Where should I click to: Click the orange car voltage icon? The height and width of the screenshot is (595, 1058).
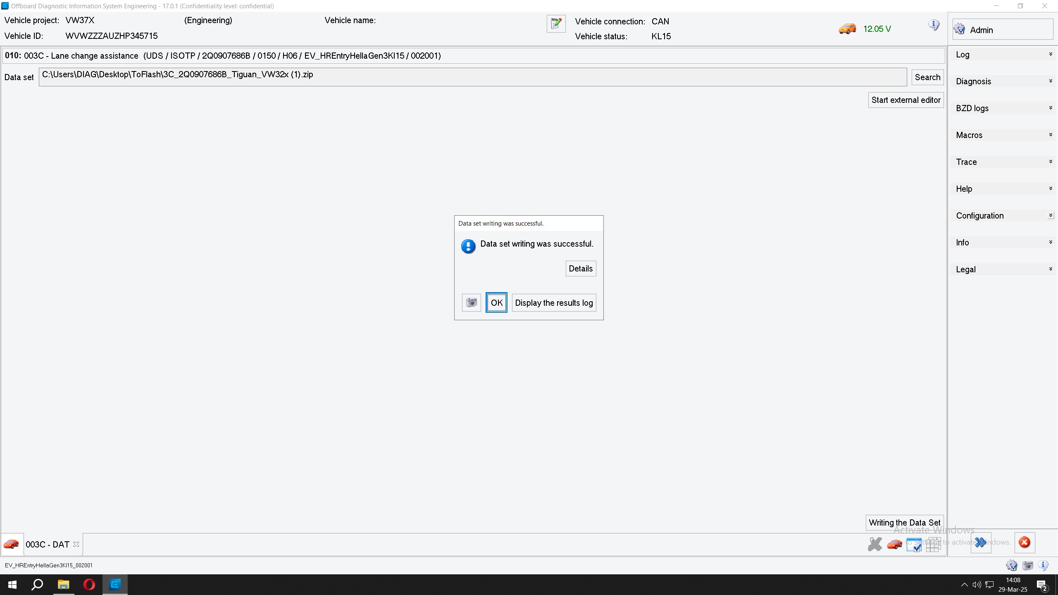847,29
